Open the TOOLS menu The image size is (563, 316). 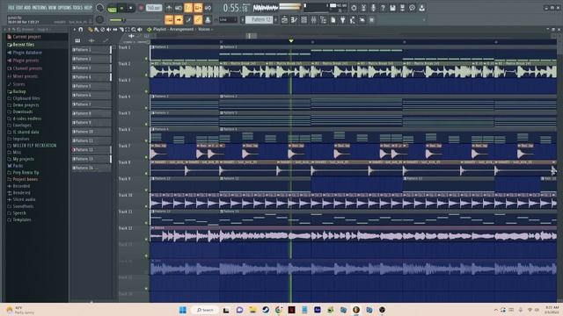77,8
